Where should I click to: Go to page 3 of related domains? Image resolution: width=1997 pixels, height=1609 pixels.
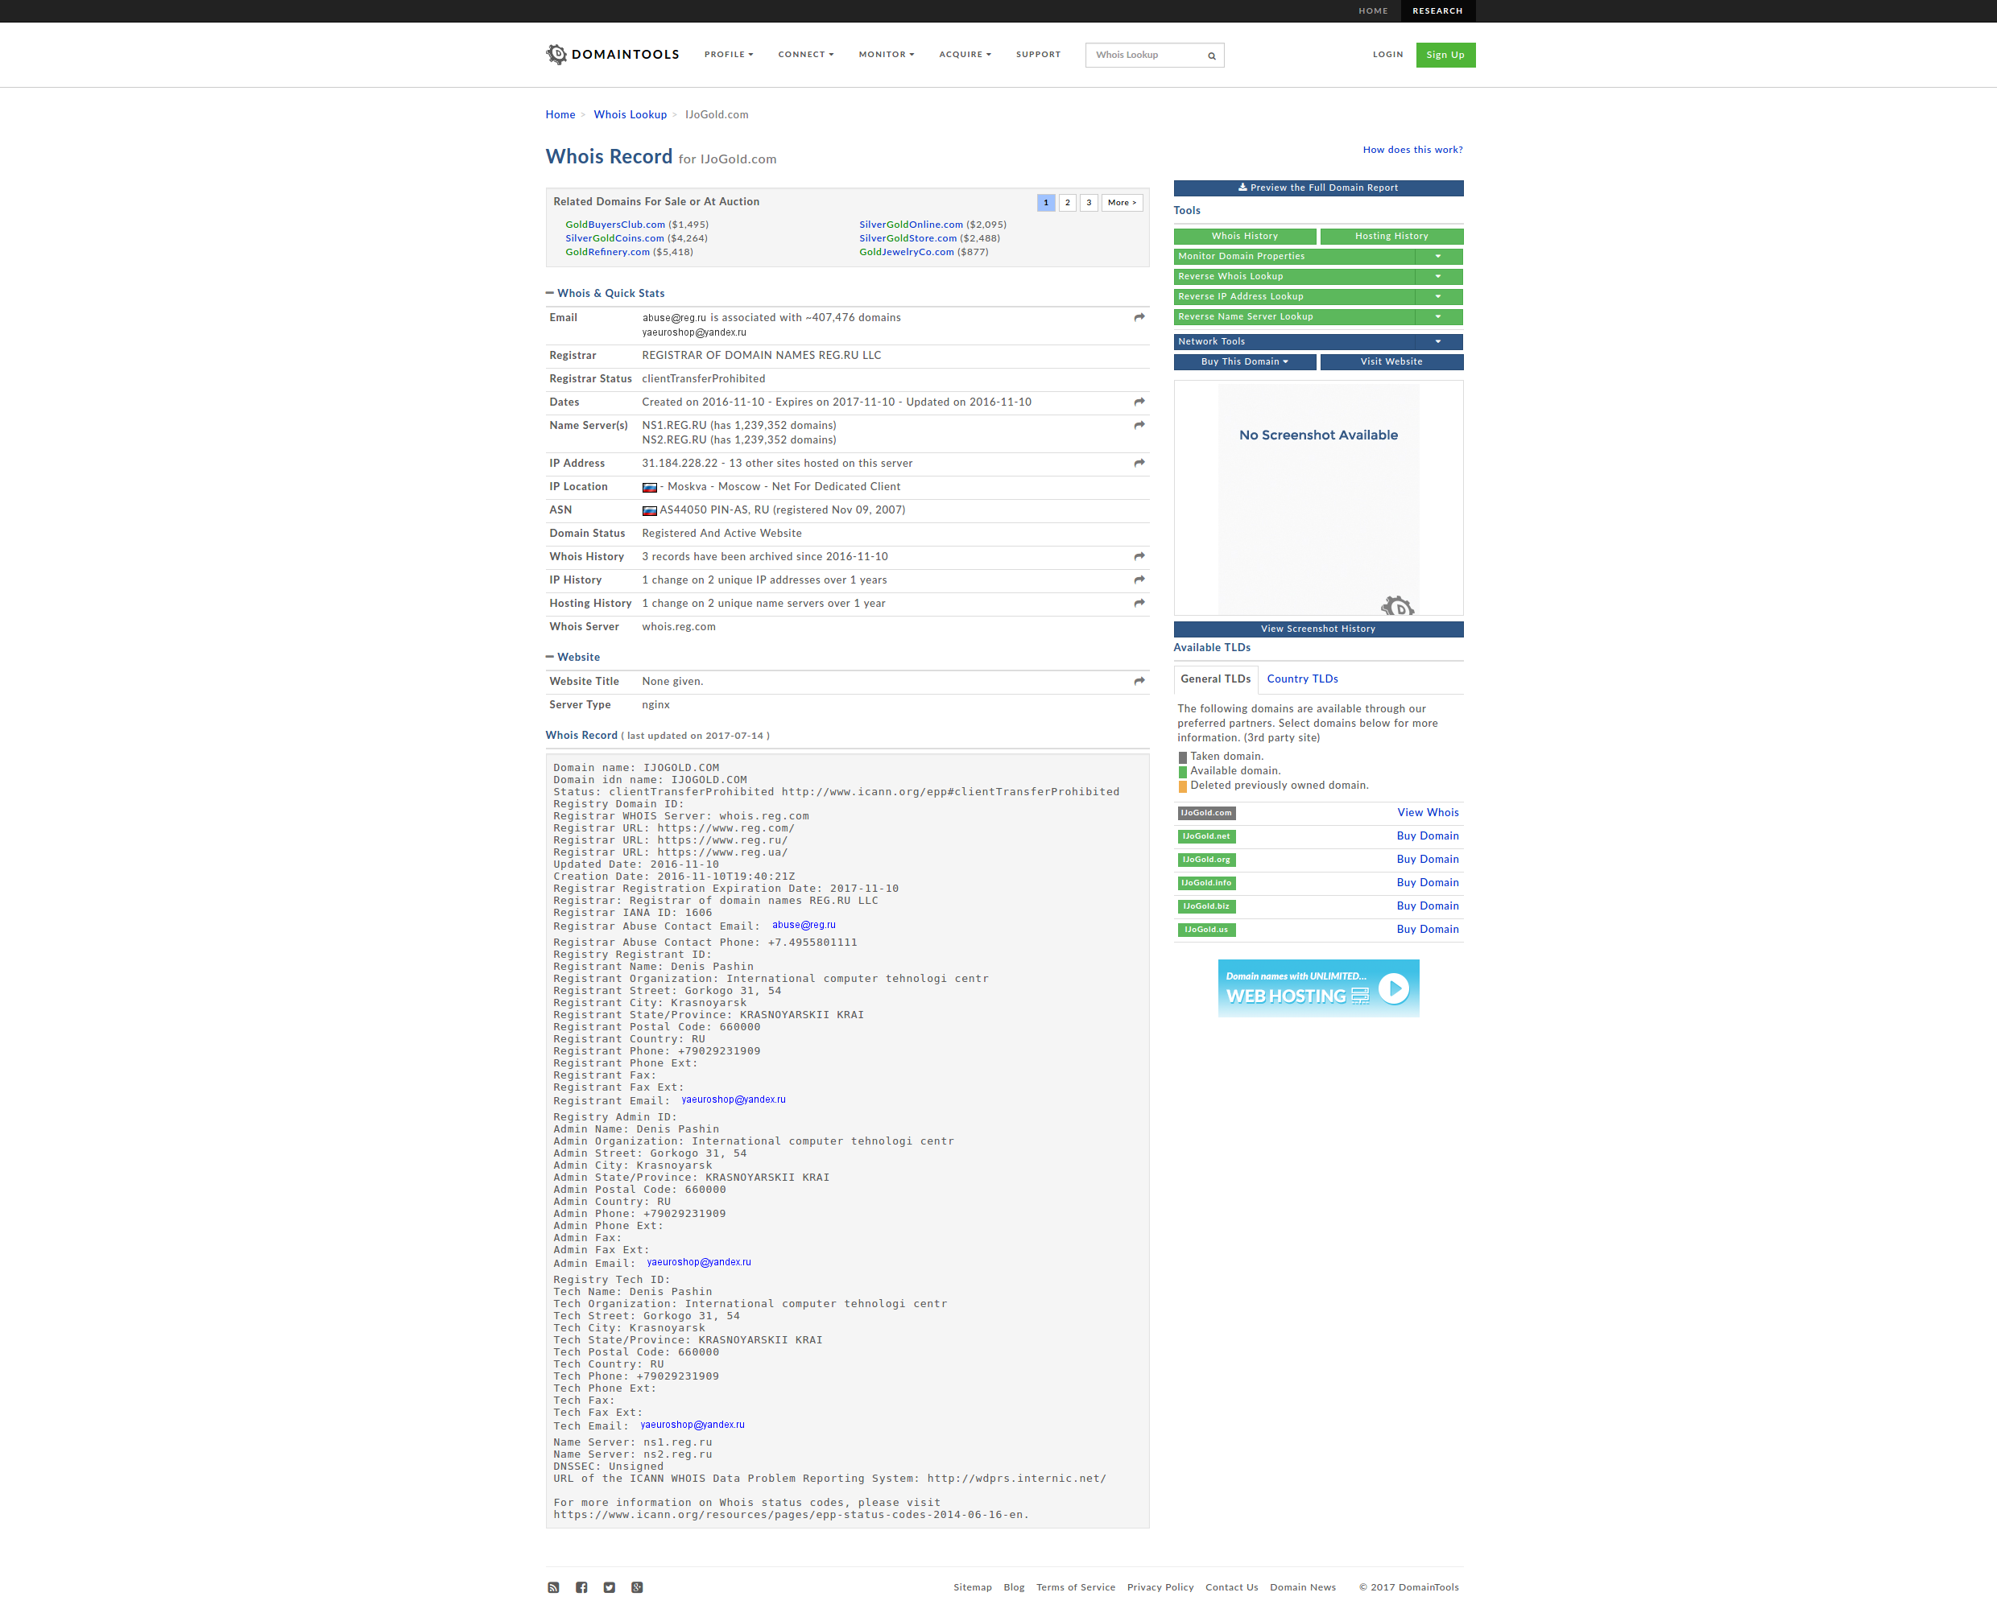click(1089, 203)
